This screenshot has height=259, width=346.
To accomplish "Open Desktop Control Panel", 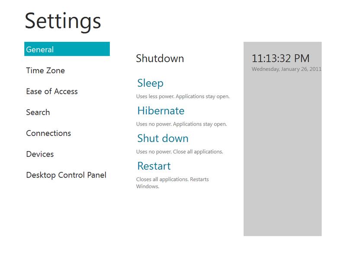I will [x=66, y=175].
